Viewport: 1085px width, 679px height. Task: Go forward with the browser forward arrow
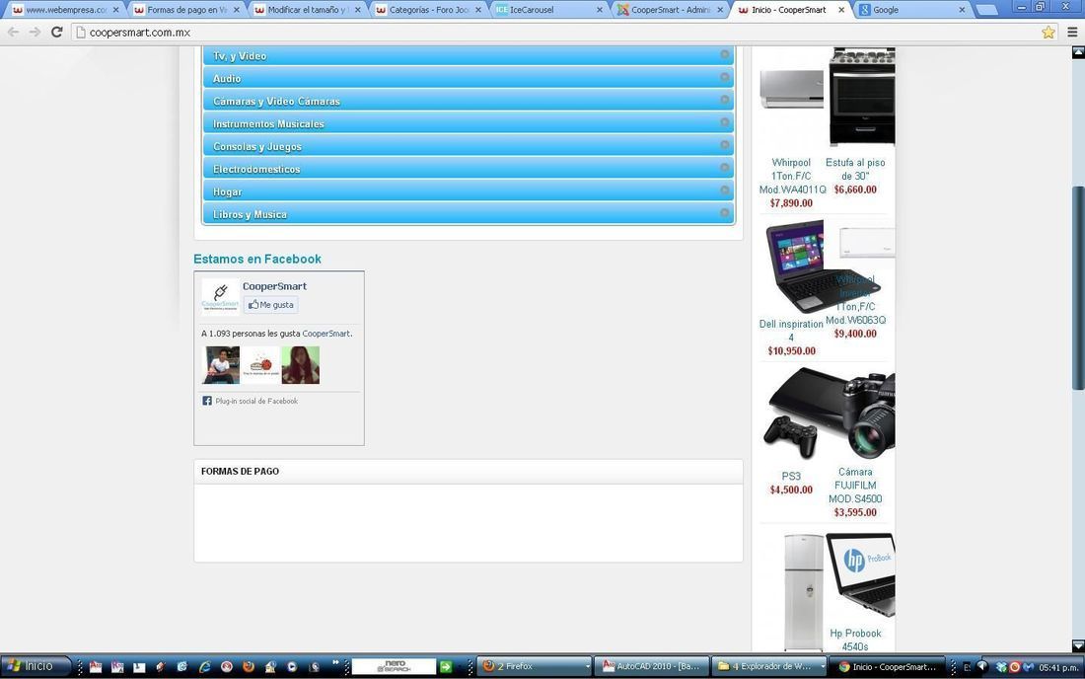pos(35,32)
